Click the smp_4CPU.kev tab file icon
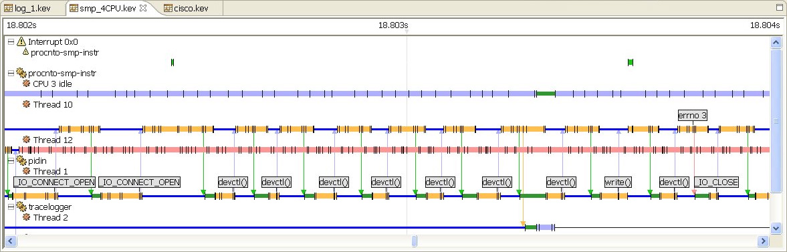 (x=74, y=8)
